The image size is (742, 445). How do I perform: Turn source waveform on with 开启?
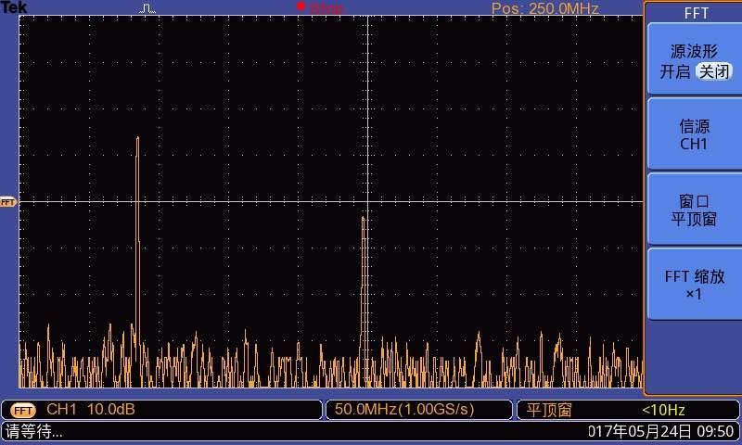675,72
